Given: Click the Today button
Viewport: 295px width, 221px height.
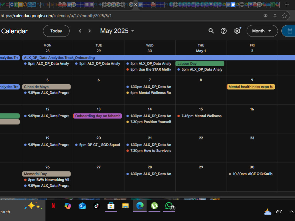Looking at the screenshot, I should [x=56, y=31].
